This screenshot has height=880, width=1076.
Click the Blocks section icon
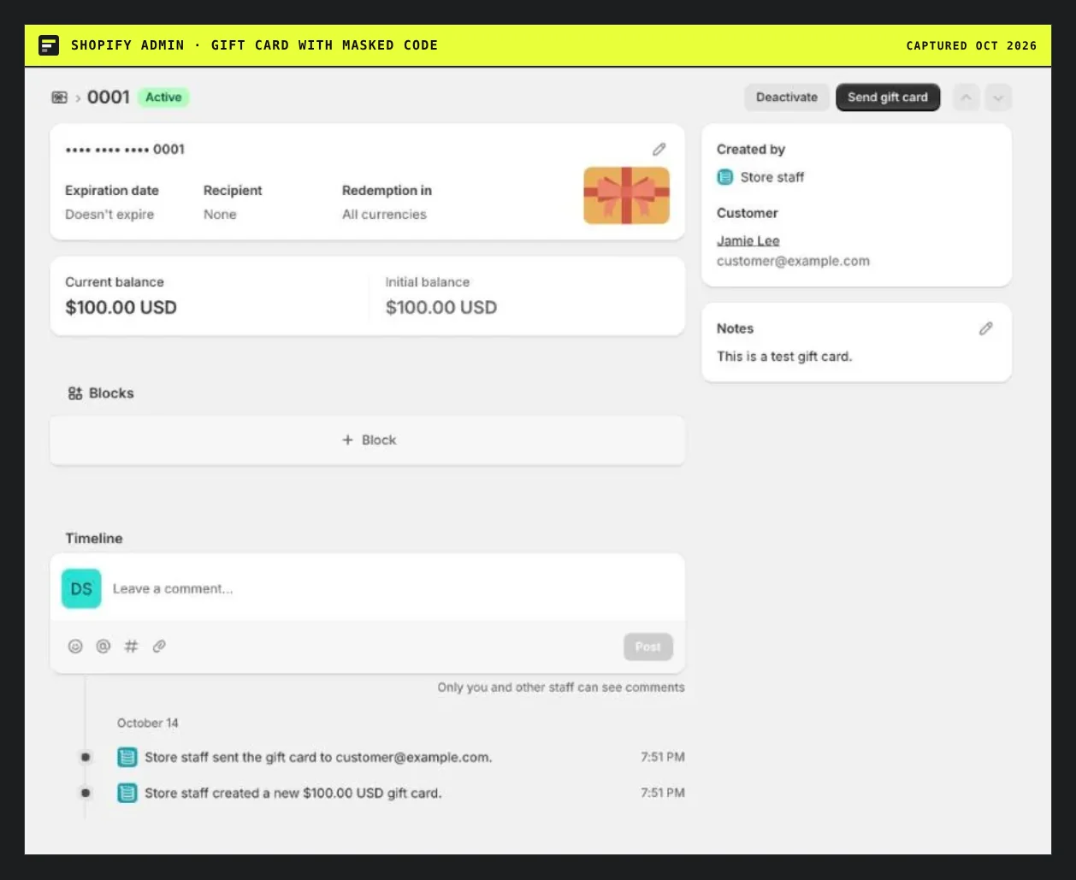click(x=75, y=393)
